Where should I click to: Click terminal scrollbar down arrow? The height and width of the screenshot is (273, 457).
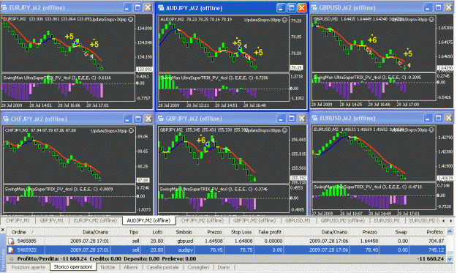pos(450,259)
